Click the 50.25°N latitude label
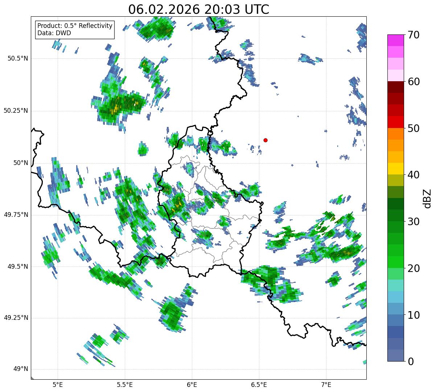This screenshot has height=392, width=436. (16, 111)
